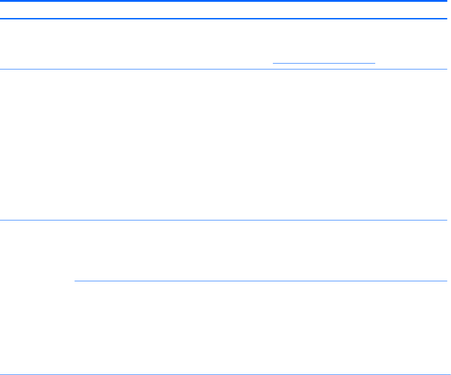The image size is (451, 375).
Task: Click the blank header row between thick blue lines
Action: [225, 10]
